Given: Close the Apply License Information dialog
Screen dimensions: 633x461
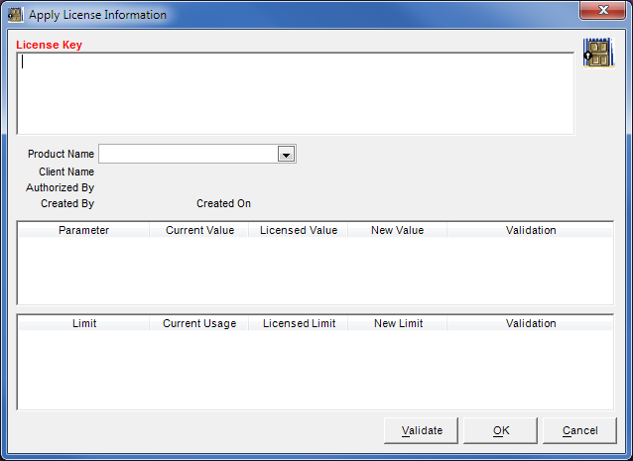Looking at the screenshot, I should [602, 10].
